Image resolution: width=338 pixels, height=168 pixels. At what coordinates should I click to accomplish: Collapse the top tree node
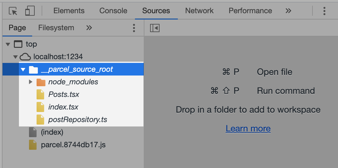tap(8, 44)
